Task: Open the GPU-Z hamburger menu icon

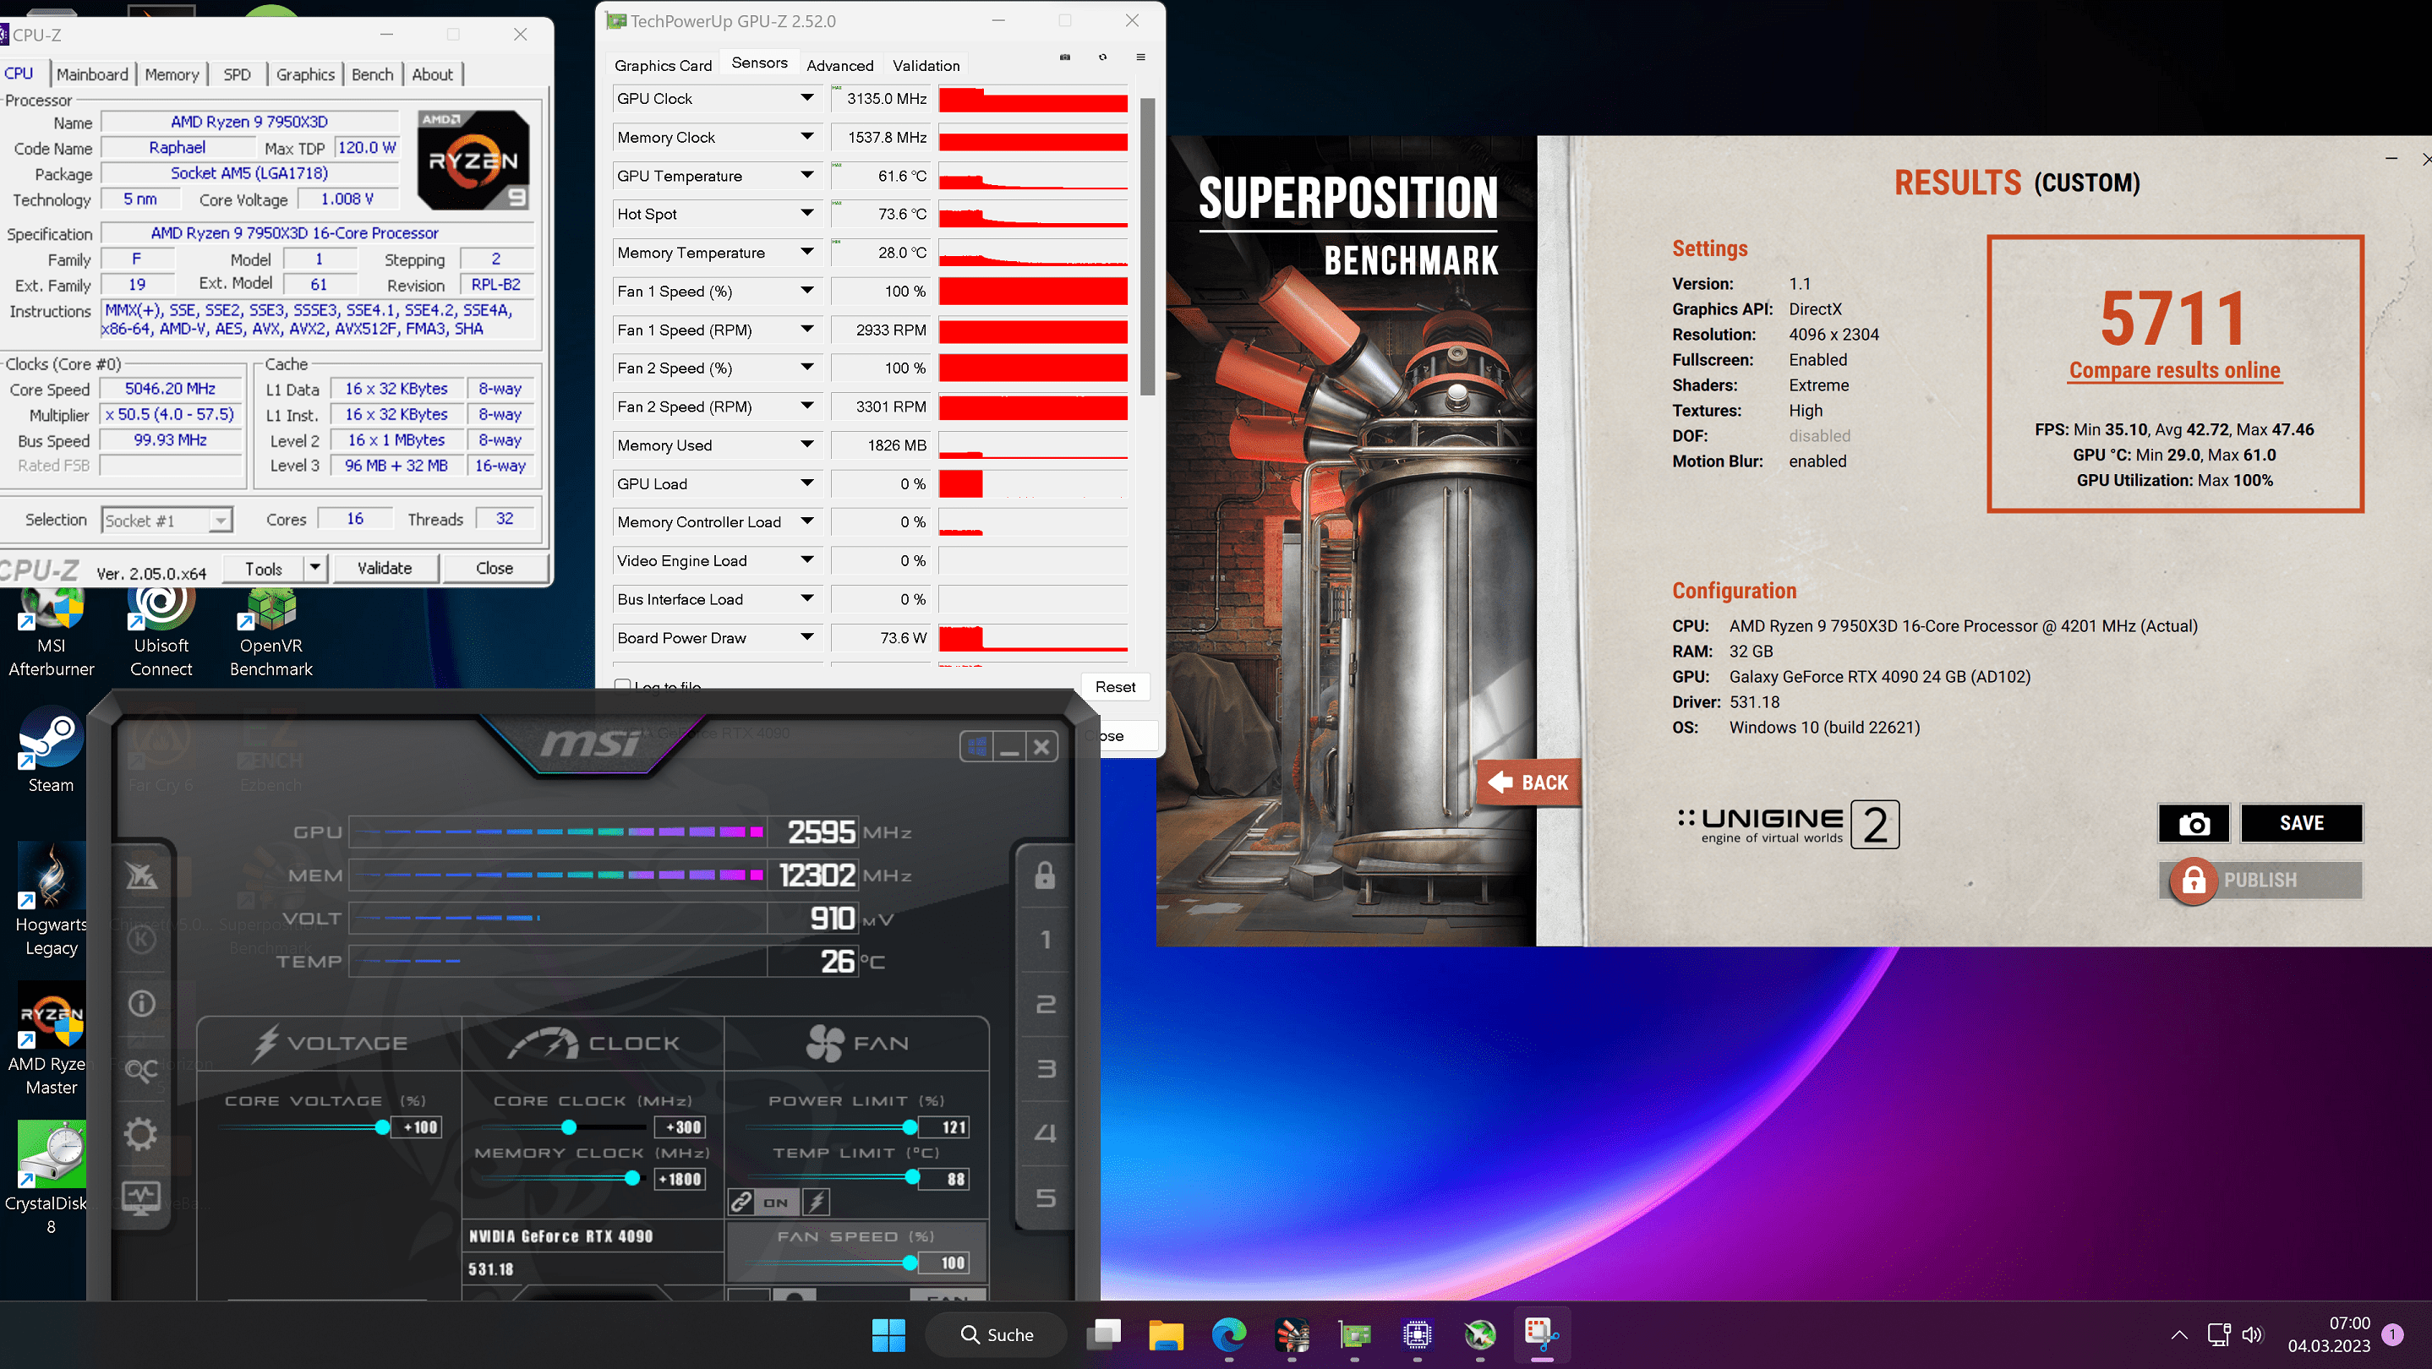Action: point(1140,57)
